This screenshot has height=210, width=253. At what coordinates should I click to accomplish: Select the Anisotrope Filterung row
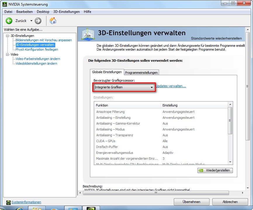point(161,112)
